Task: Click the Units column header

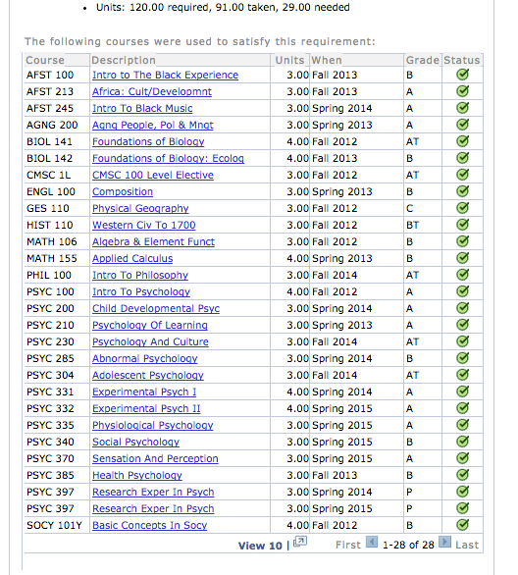Action: click(x=289, y=60)
